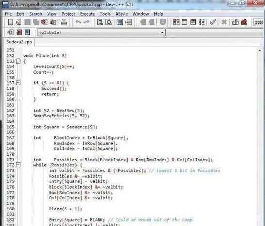Viewport: 265px width, 226px height.
Task: Click the gray X Stop Execution icon
Action: point(224,22)
